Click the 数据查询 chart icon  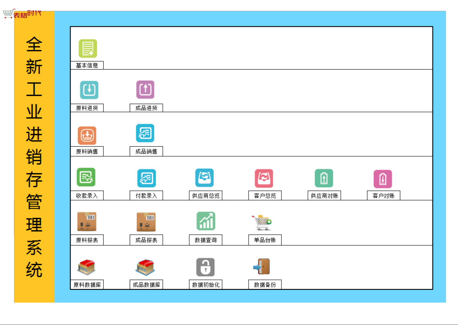206,221
